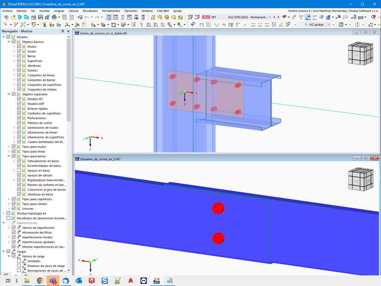
Task: Open Google Chrome from the taskbar
Action: 40,281
